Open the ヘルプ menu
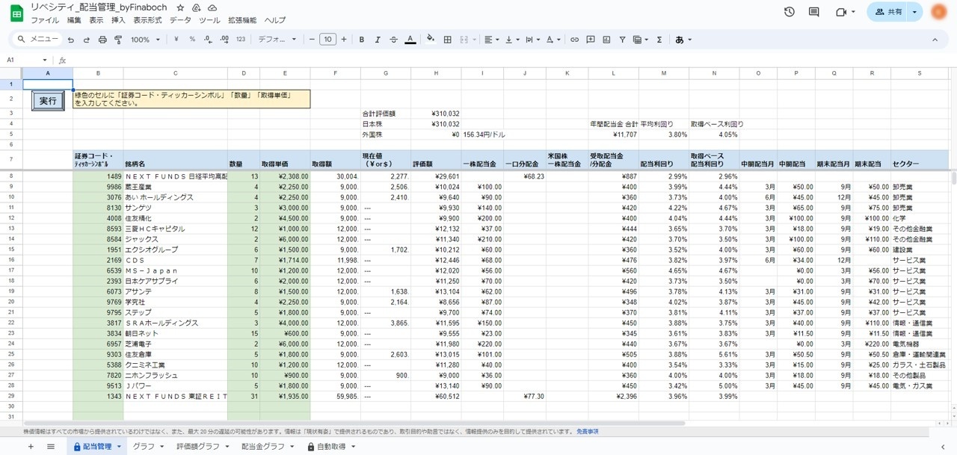Image resolution: width=957 pixels, height=455 pixels. click(274, 20)
